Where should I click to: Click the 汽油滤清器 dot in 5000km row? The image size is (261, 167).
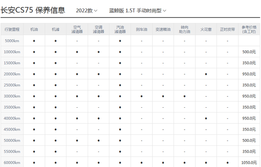tap(120, 41)
